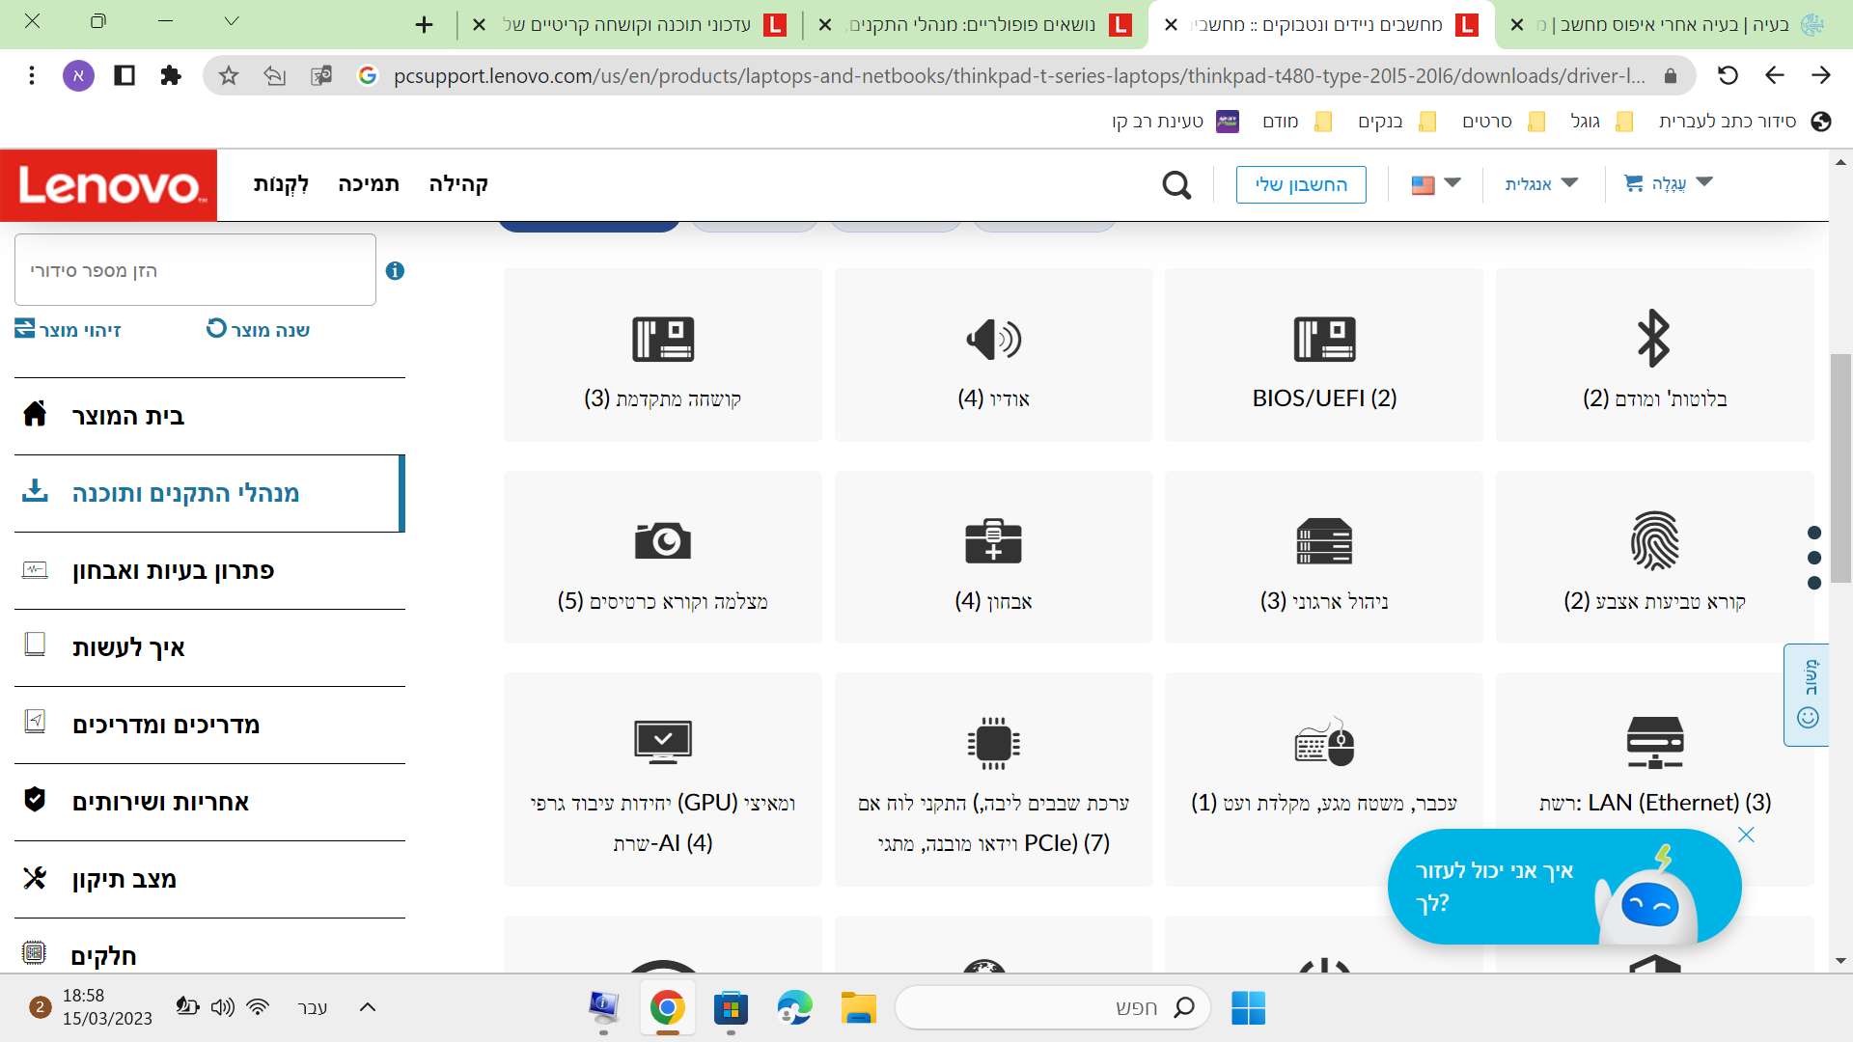Open the movies (סרטים) bookmark folder
Viewport: 1853px width, 1042px height.
pyautogui.click(x=1504, y=121)
